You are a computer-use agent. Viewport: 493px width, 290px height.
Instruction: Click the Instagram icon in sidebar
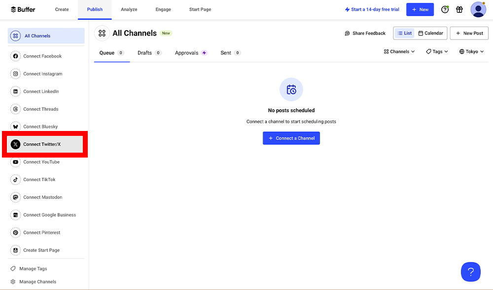tap(15, 74)
